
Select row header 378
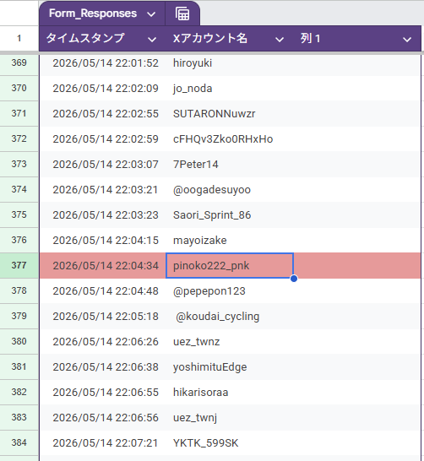tap(19, 290)
